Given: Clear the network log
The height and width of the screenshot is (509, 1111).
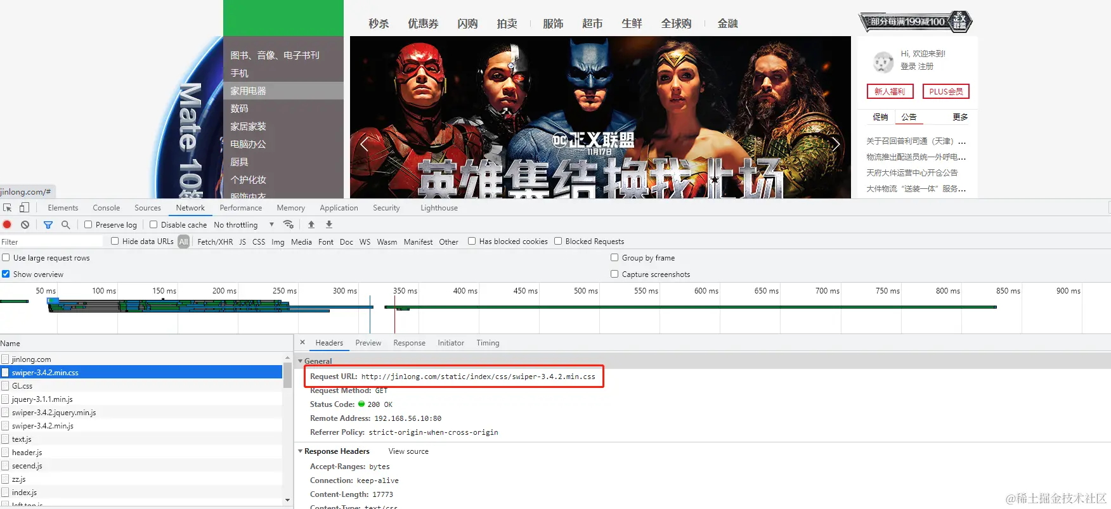Looking at the screenshot, I should pyautogui.click(x=25, y=224).
